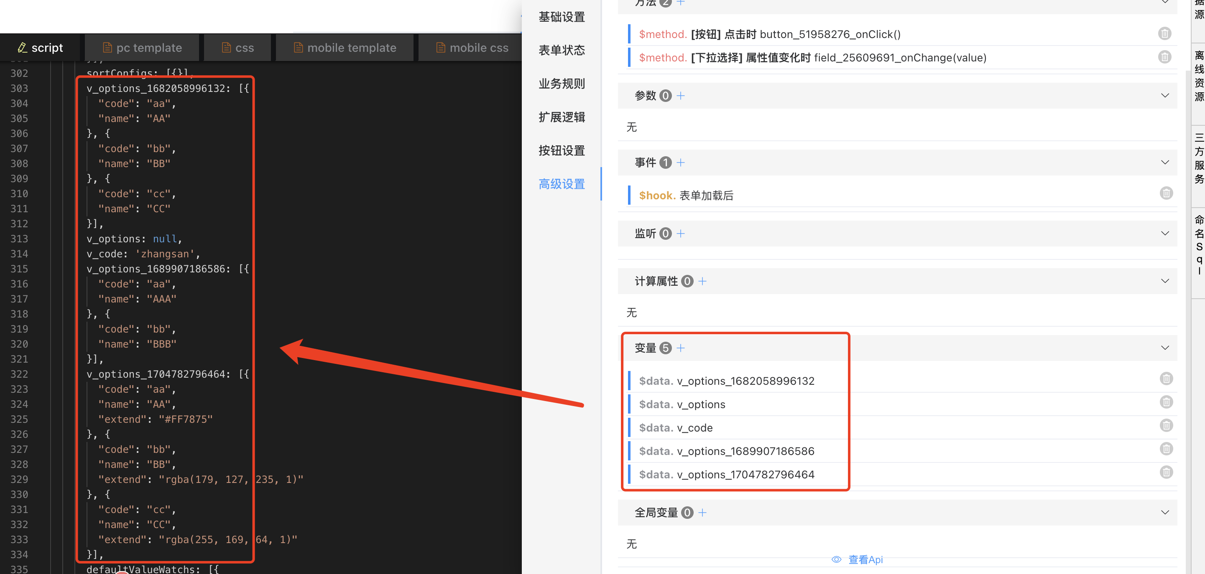Delete the v_code variable with trash icon
Screen dimensions: 1205x574
(x=1166, y=425)
